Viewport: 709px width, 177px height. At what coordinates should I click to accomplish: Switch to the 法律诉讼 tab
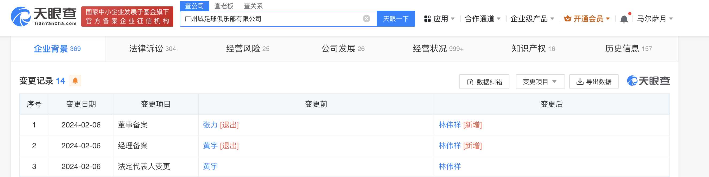[x=152, y=49]
